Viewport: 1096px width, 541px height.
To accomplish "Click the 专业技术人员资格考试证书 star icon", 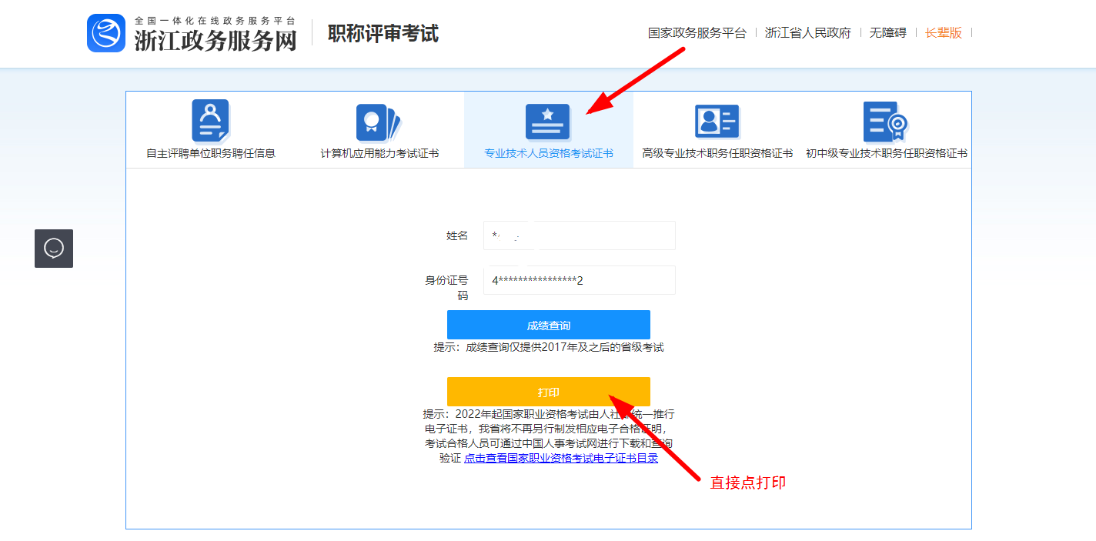I will pyautogui.click(x=547, y=122).
